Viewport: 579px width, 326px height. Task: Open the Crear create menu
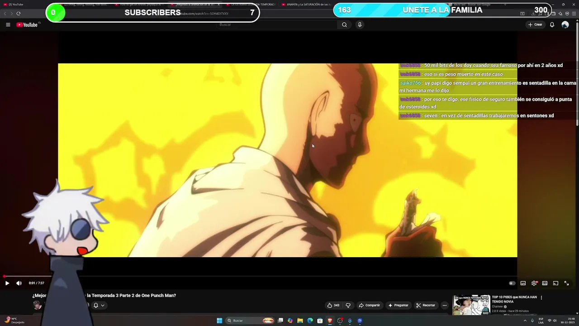[x=535, y=25]
